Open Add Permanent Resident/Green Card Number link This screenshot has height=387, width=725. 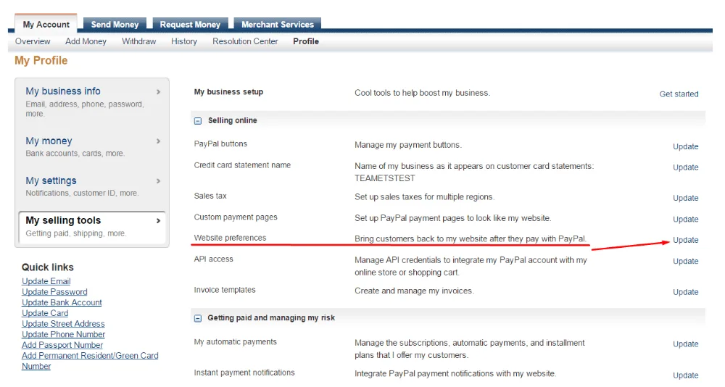click(x=90, y=361)
